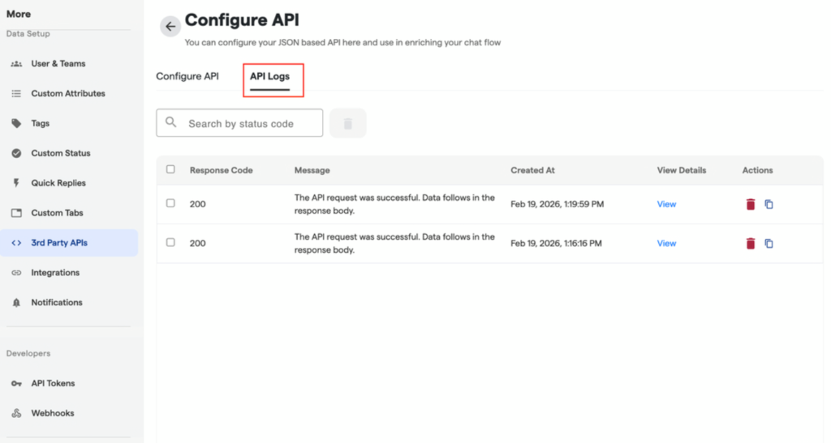Open Notifications settings
The width and height of the screenshot is (831, 443).
coord(57,303)
